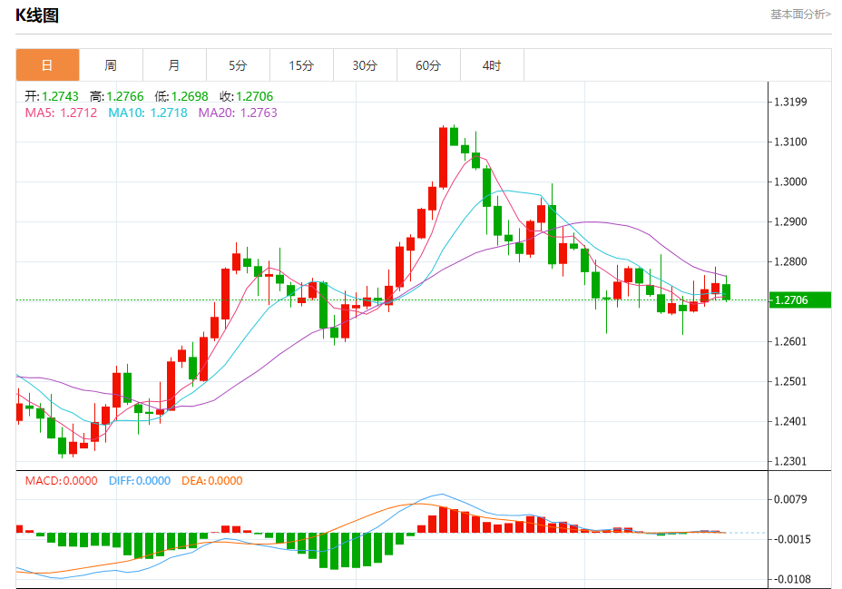Open the 15分 timeframe tab
This screenshot has height=589, width=842.
(301, 65)
